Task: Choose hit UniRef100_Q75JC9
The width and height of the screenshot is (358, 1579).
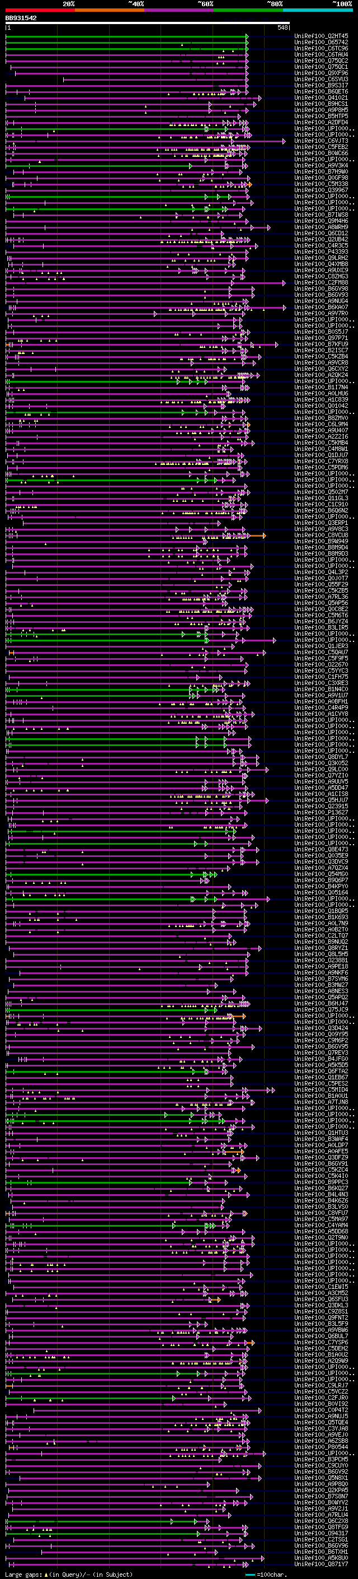Action: click(x=321, y=1009)
